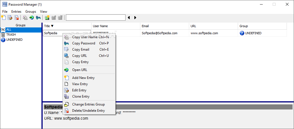Select the ALL group in sidebar
This screenshot has width=294, height=129.
21,30
